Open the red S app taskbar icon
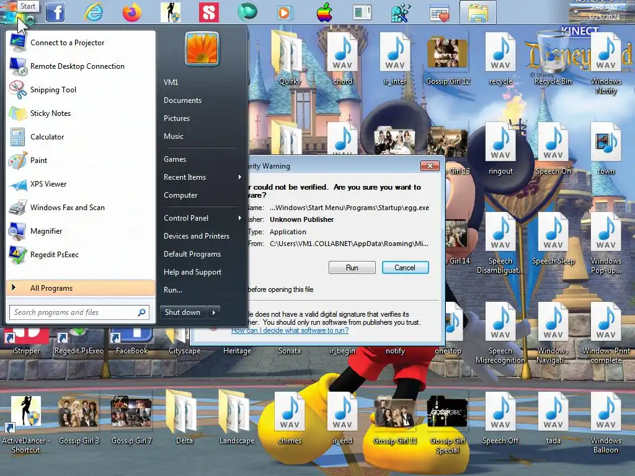This screenshot has width=635, height=476. [x=209, y=12]
